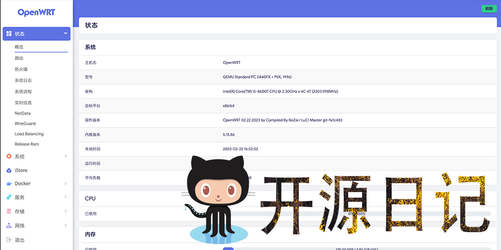
Task: Click the iStore cube icon
Action: point(9,170)
